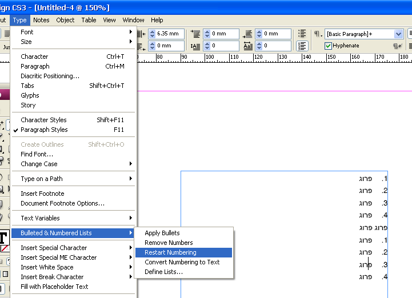Screen dimensions: 412x298
Task: Choose Apply Bullets
Action: 183,233
